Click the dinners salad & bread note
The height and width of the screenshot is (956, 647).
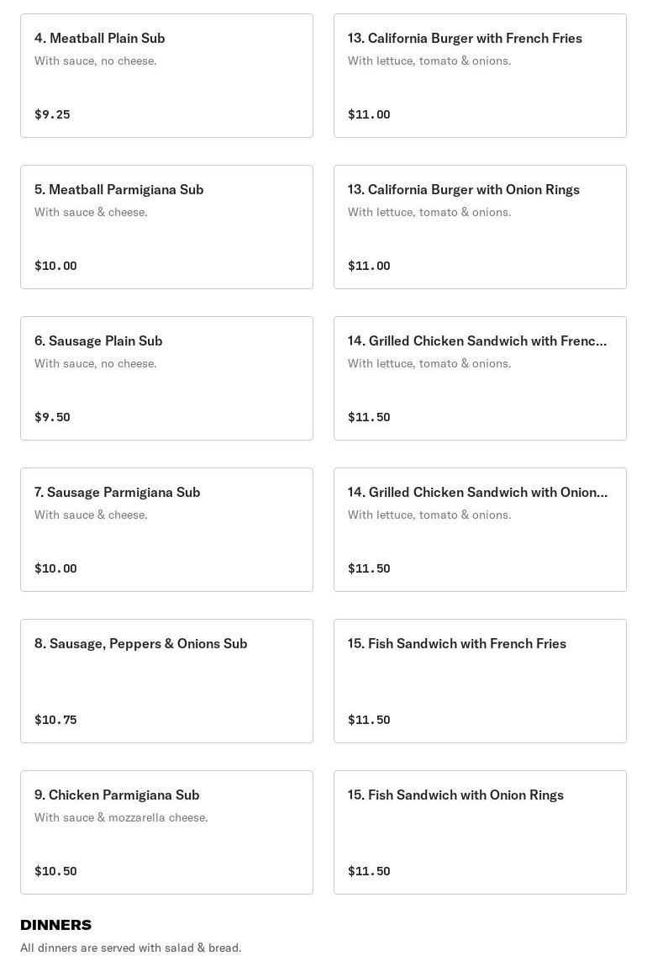(x=130, y=948)
